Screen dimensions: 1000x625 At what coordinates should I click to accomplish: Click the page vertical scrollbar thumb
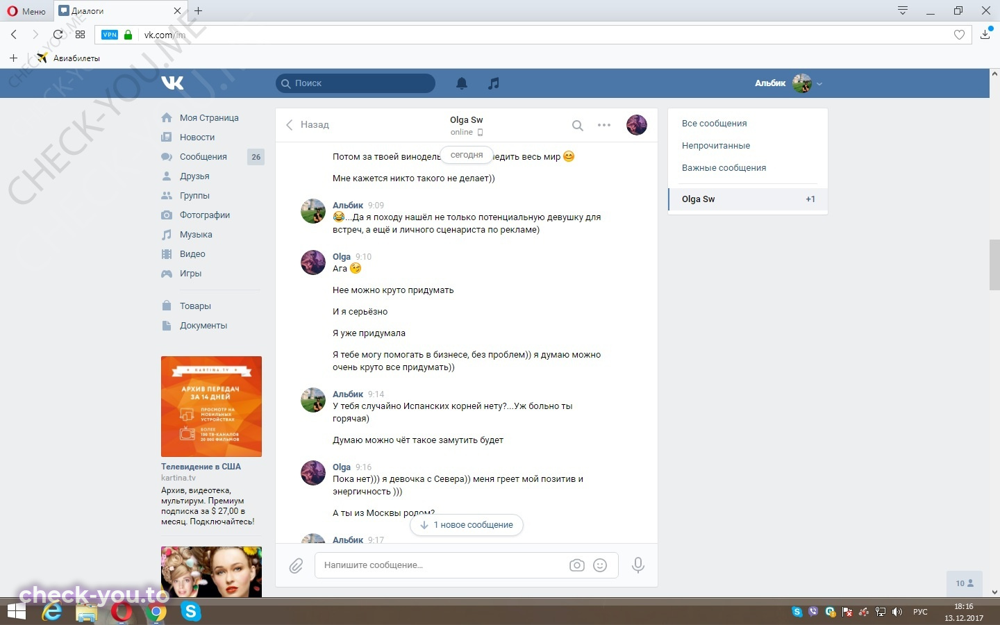(994, 265)
